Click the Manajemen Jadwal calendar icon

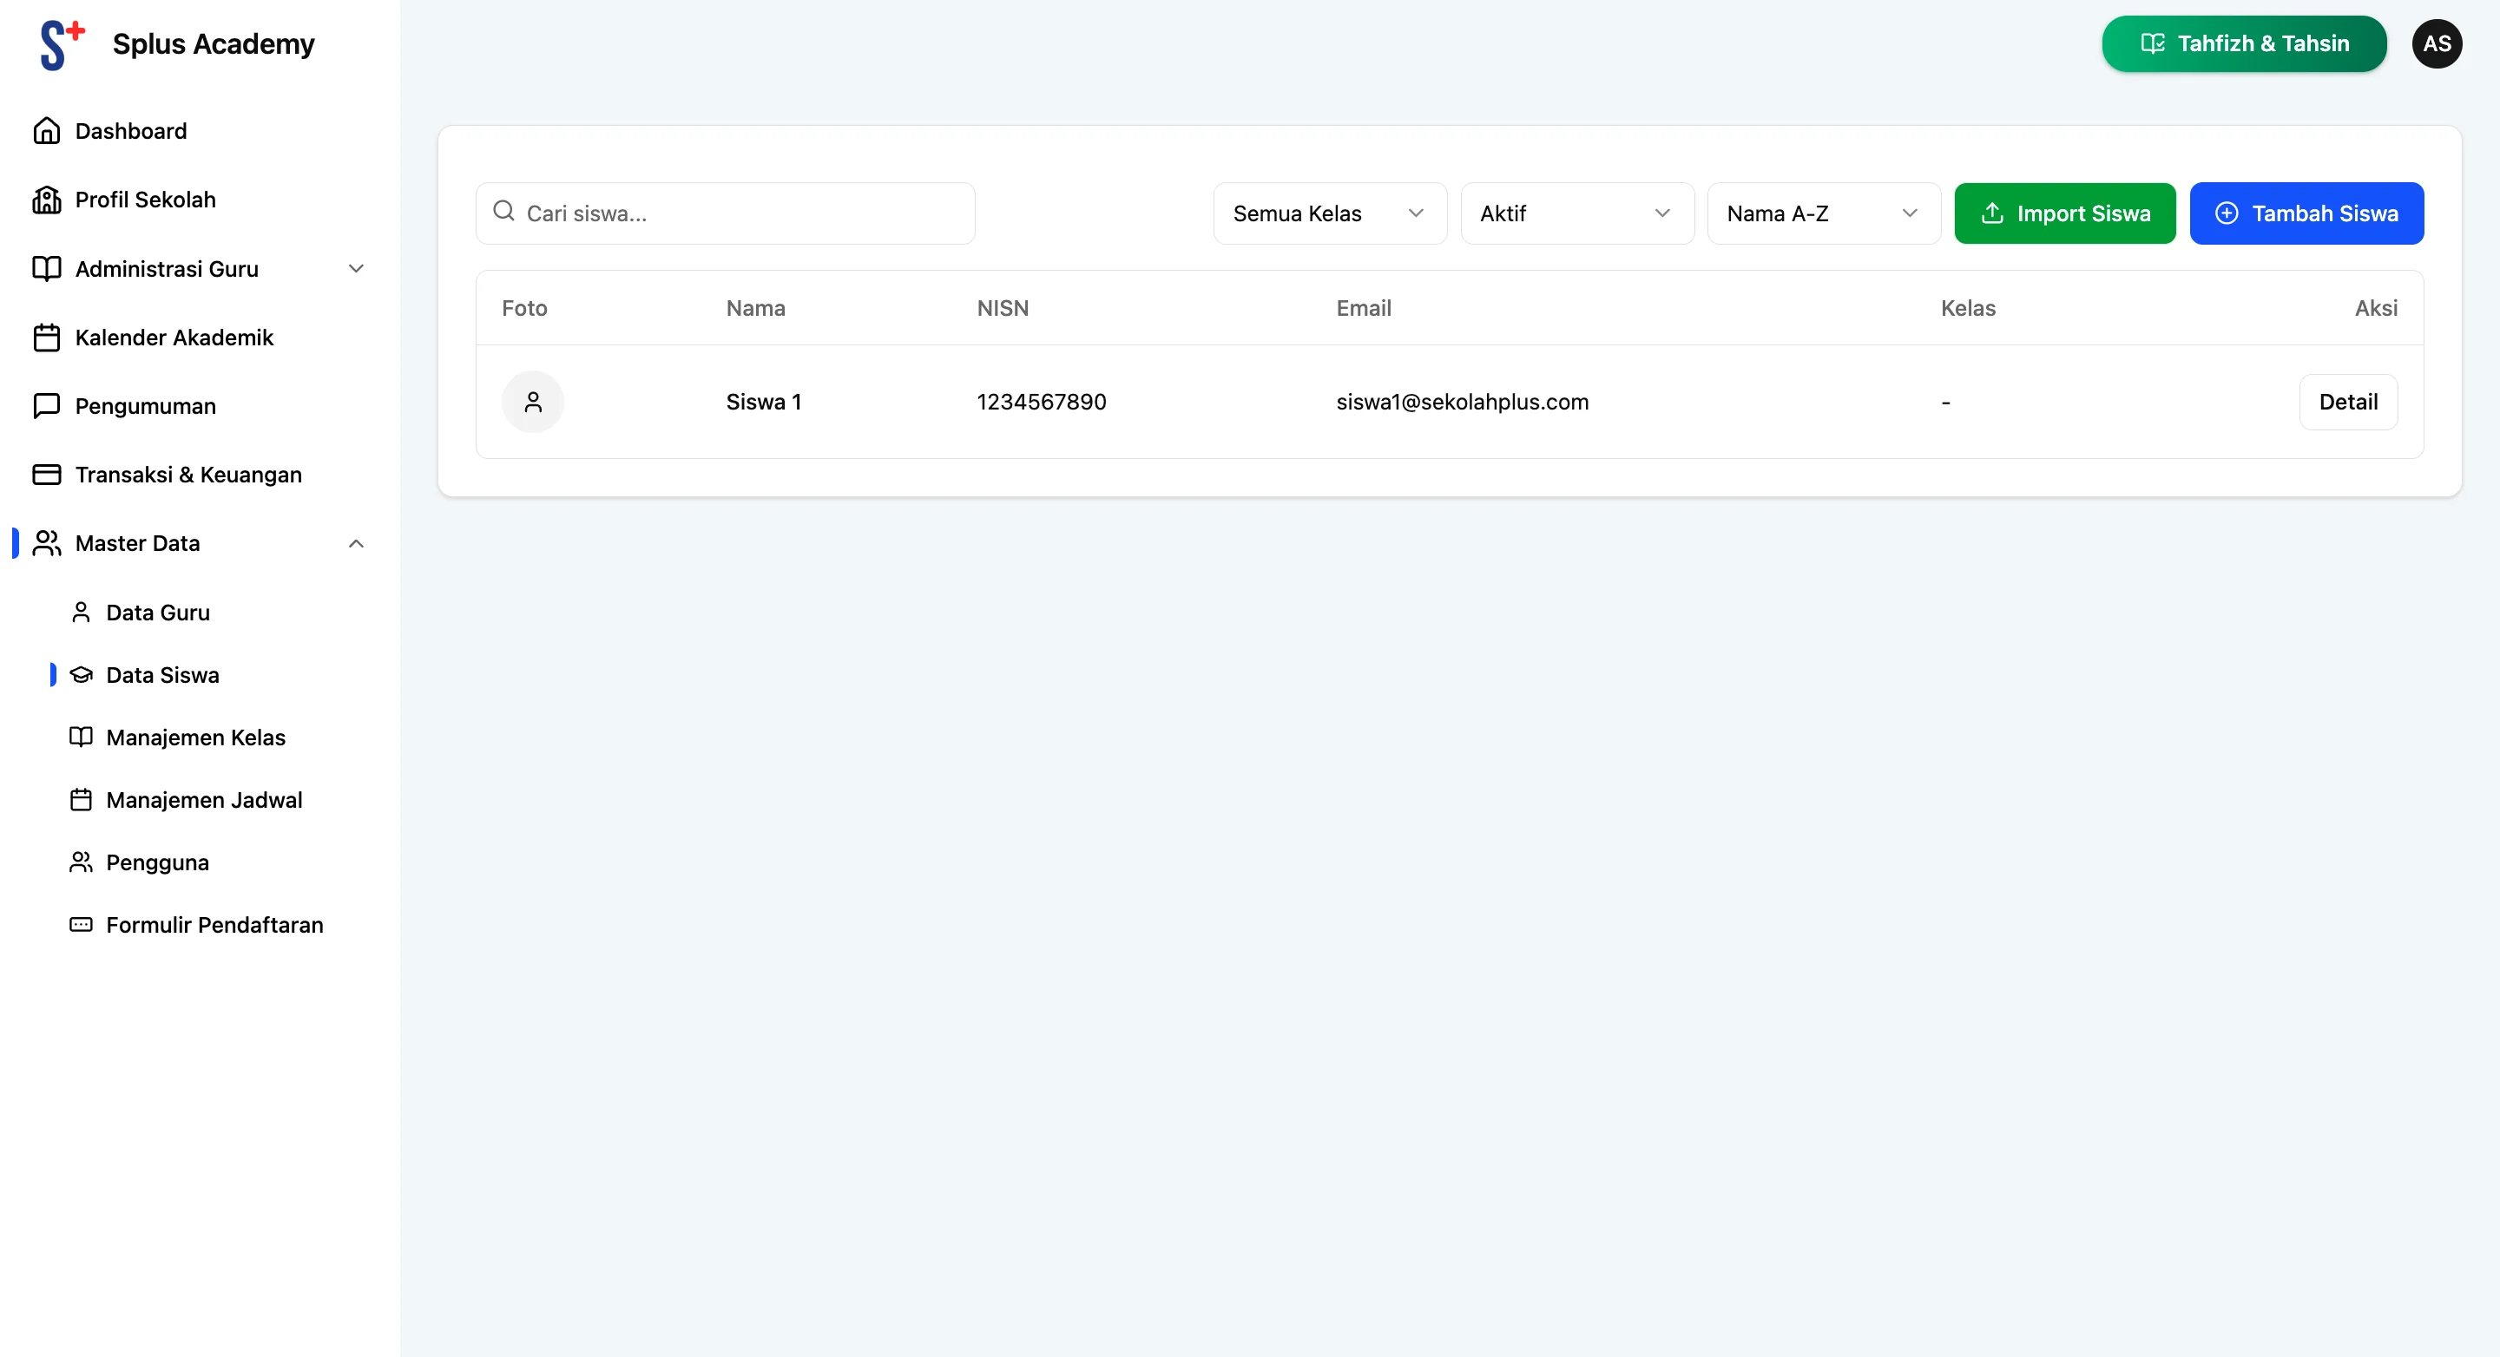pos(82,799)
